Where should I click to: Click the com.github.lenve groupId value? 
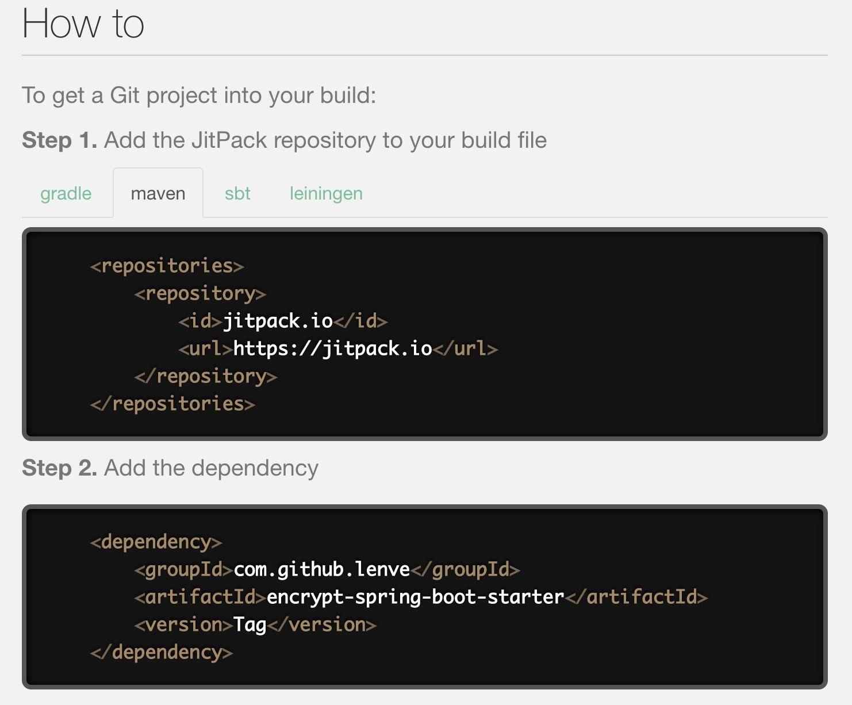click(320, 569)
